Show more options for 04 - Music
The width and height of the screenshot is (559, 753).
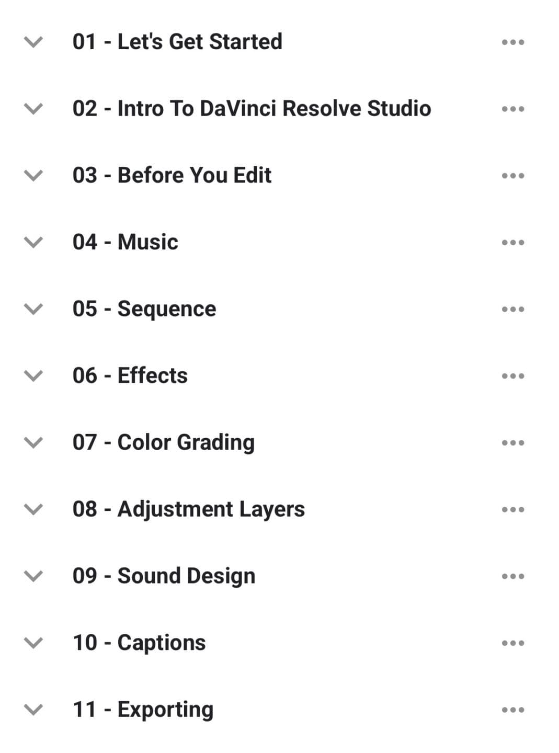click(x=512, y=243)
